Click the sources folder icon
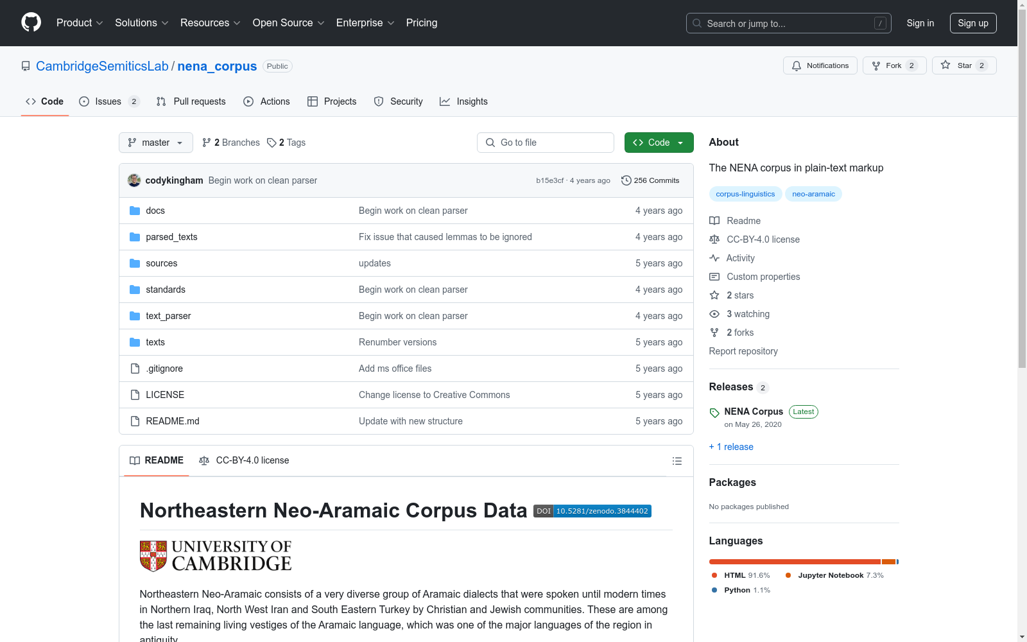 (135, 263)
